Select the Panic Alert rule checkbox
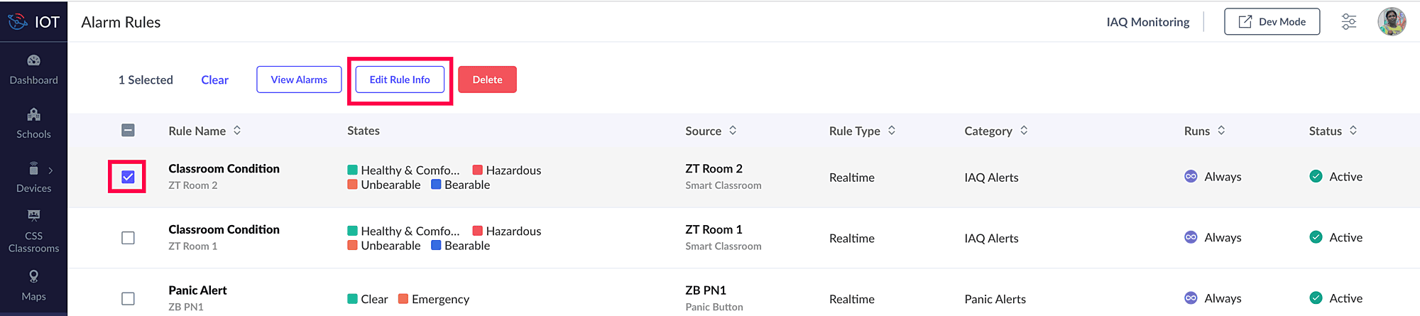Image resolution: width=1420 pixels, height=316 pixels. point(128,299)
